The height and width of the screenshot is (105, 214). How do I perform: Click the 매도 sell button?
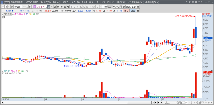133,11
